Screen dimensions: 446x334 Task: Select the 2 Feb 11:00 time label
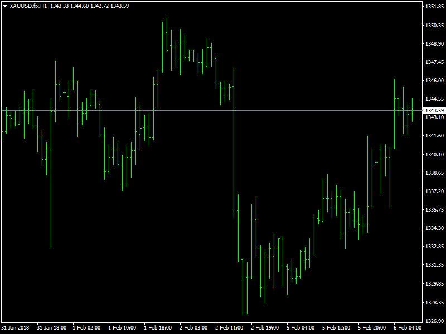tap(229, 327)
